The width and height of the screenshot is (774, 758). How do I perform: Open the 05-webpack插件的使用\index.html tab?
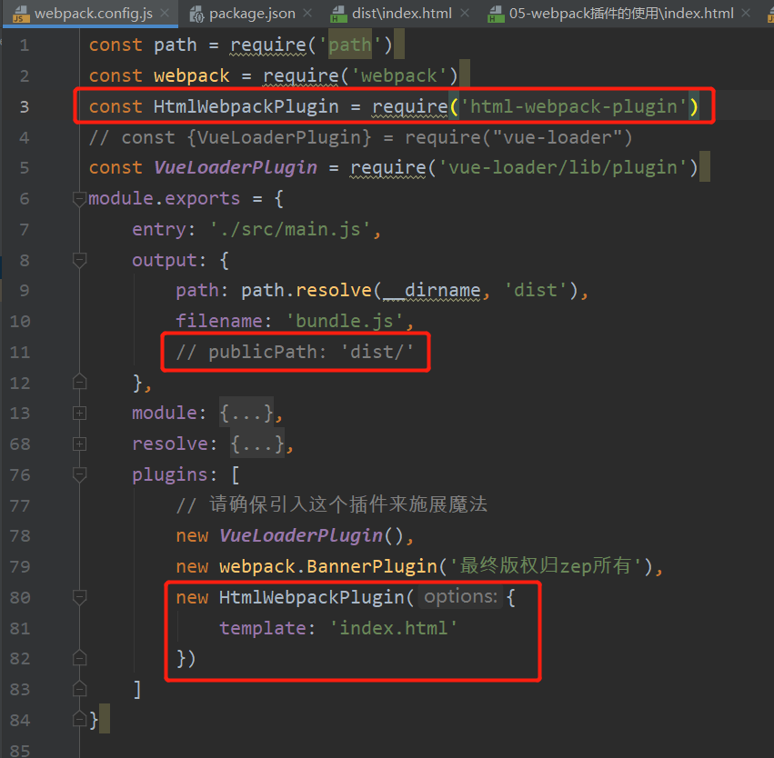click(x=621, y=14)
